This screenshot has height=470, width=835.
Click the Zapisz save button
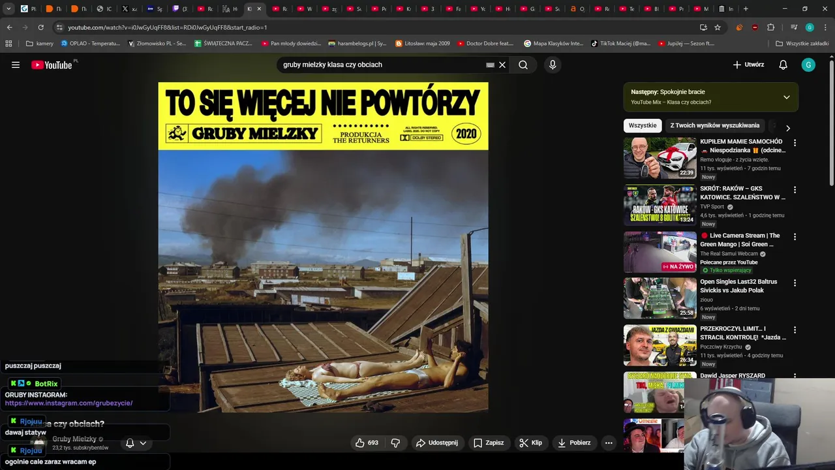489,443
